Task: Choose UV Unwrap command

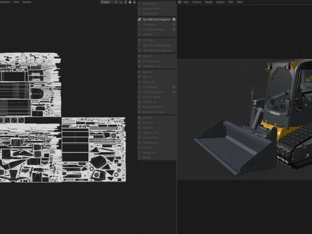Action: [x=155, y=25]
